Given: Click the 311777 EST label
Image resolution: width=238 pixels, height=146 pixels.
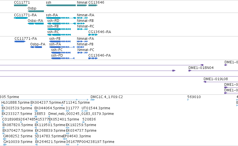Looking at the screenshot, I should pyautogui.click(x=72, y=108).
